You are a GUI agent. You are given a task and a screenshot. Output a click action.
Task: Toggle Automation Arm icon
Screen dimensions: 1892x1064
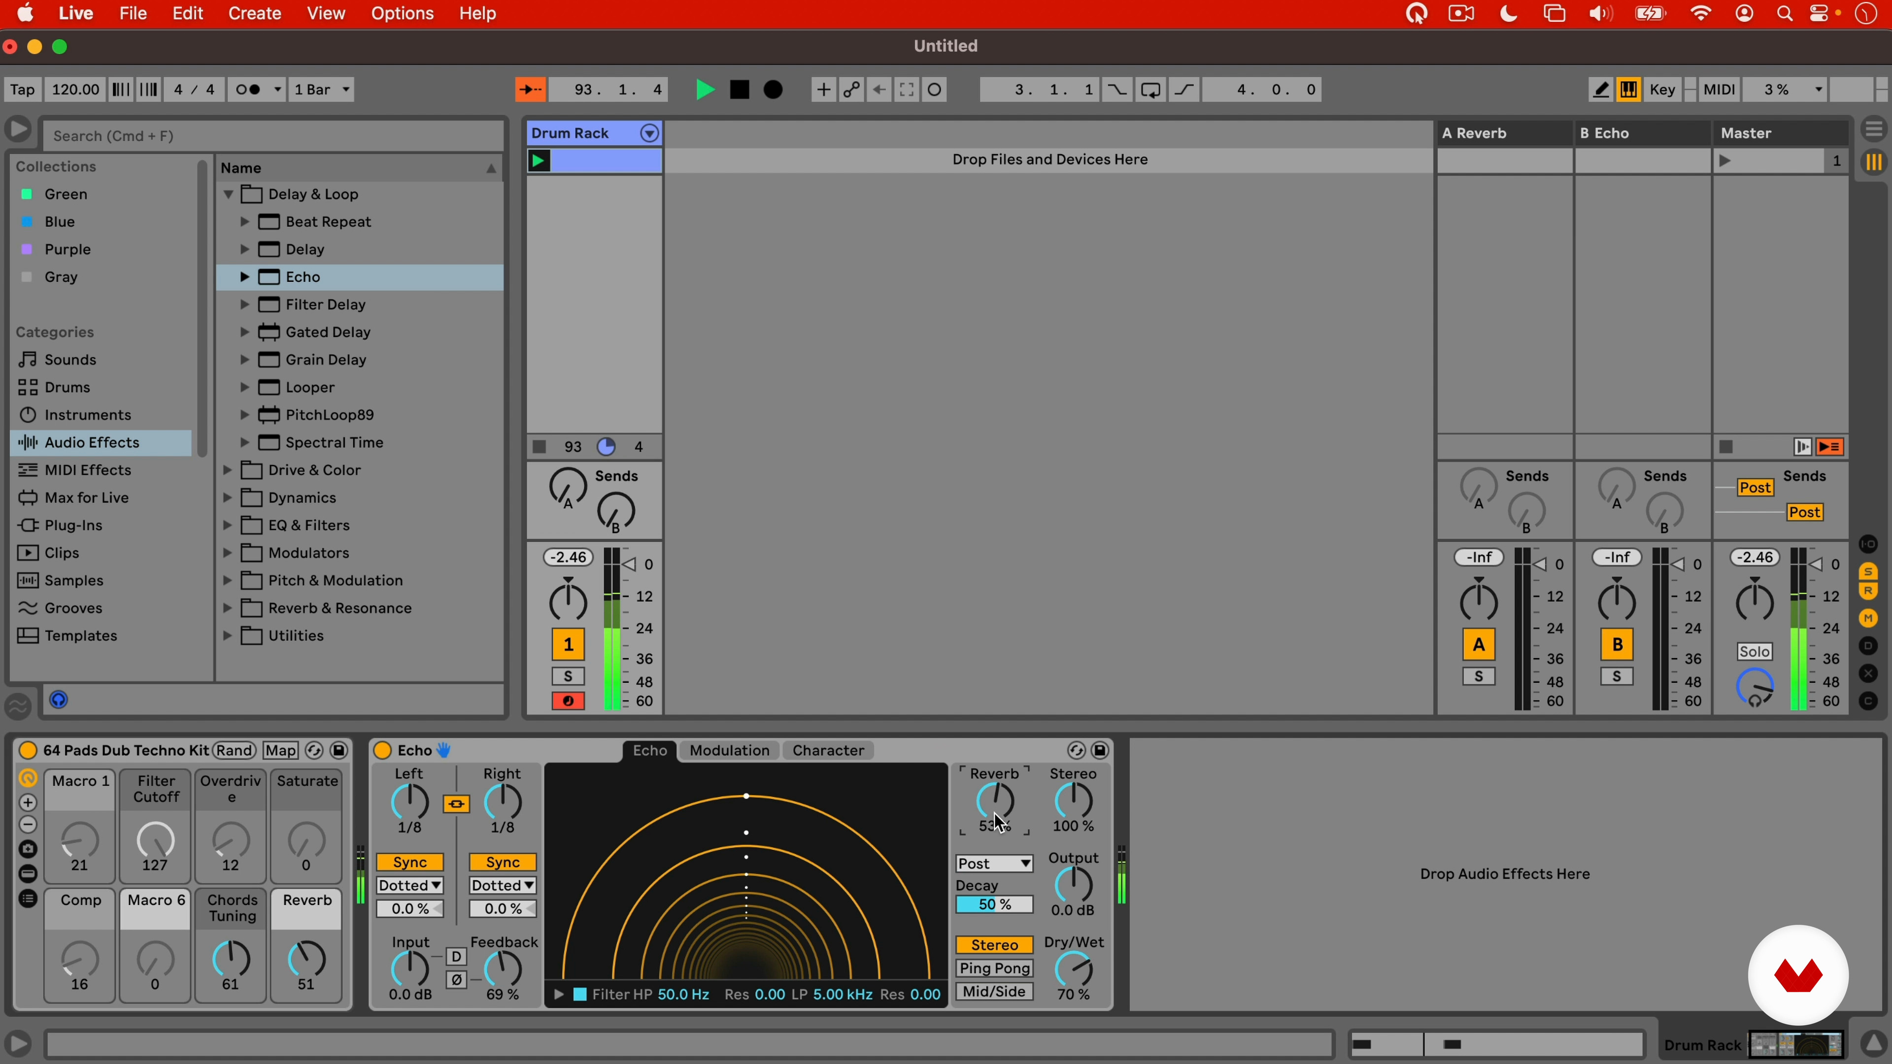(851, 90)
